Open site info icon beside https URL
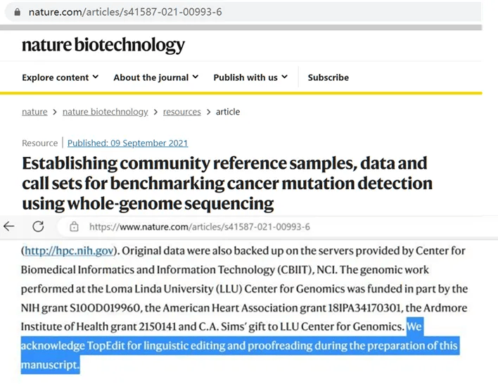 [74, 226]
